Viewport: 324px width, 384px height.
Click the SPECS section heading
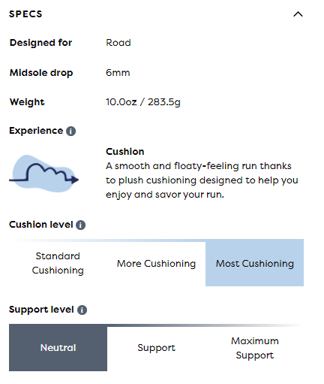[x=25, y=14]
